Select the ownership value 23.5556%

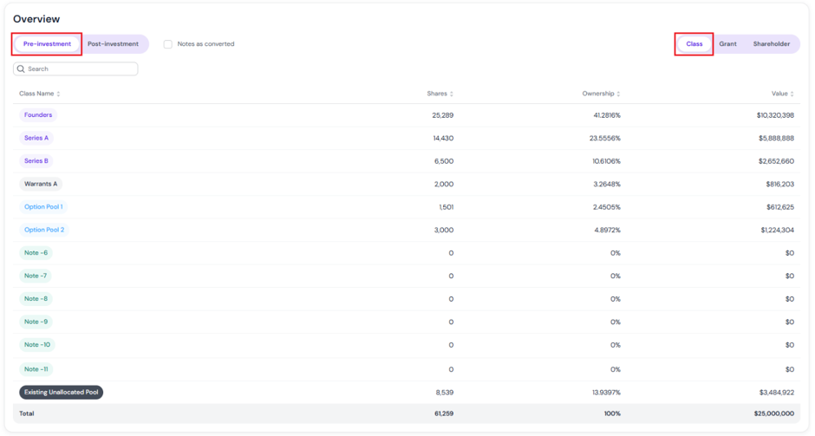pyautogui.click(x=605, y=138)
